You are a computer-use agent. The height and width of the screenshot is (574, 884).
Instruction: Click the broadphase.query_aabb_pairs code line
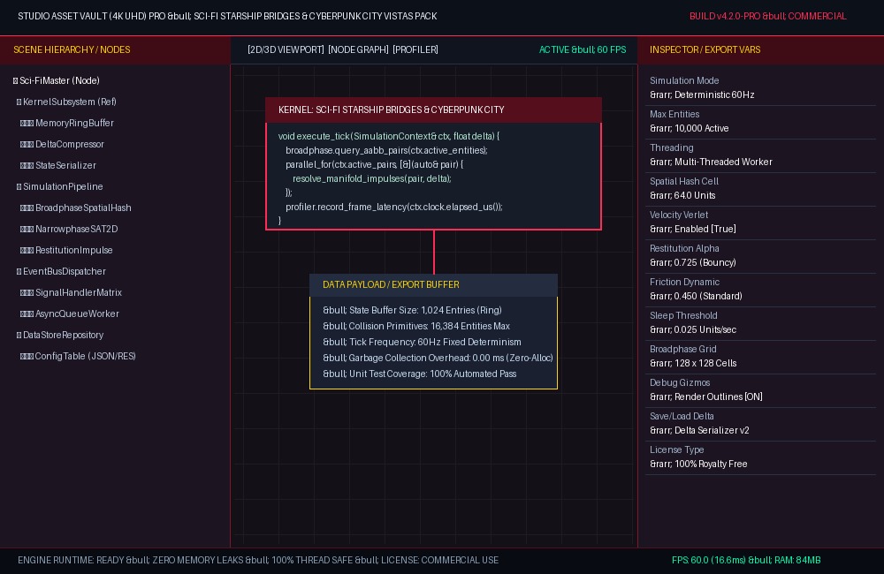pos(387,150)
